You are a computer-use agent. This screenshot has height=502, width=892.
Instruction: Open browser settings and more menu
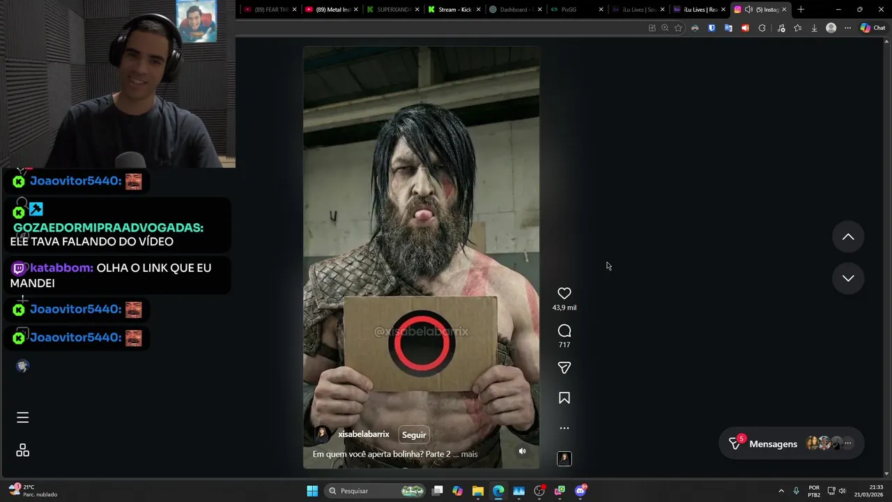point(847,28)
